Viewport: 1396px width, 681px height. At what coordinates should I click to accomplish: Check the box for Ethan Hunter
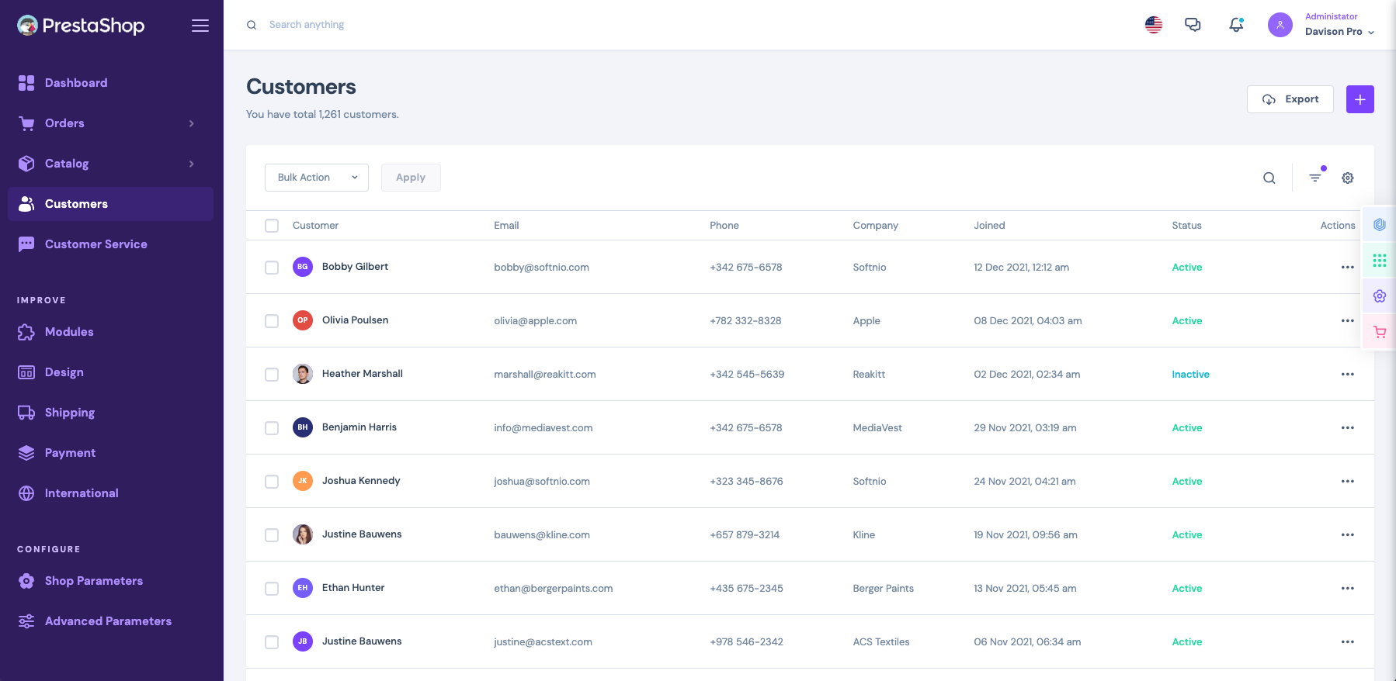[272, 589]
